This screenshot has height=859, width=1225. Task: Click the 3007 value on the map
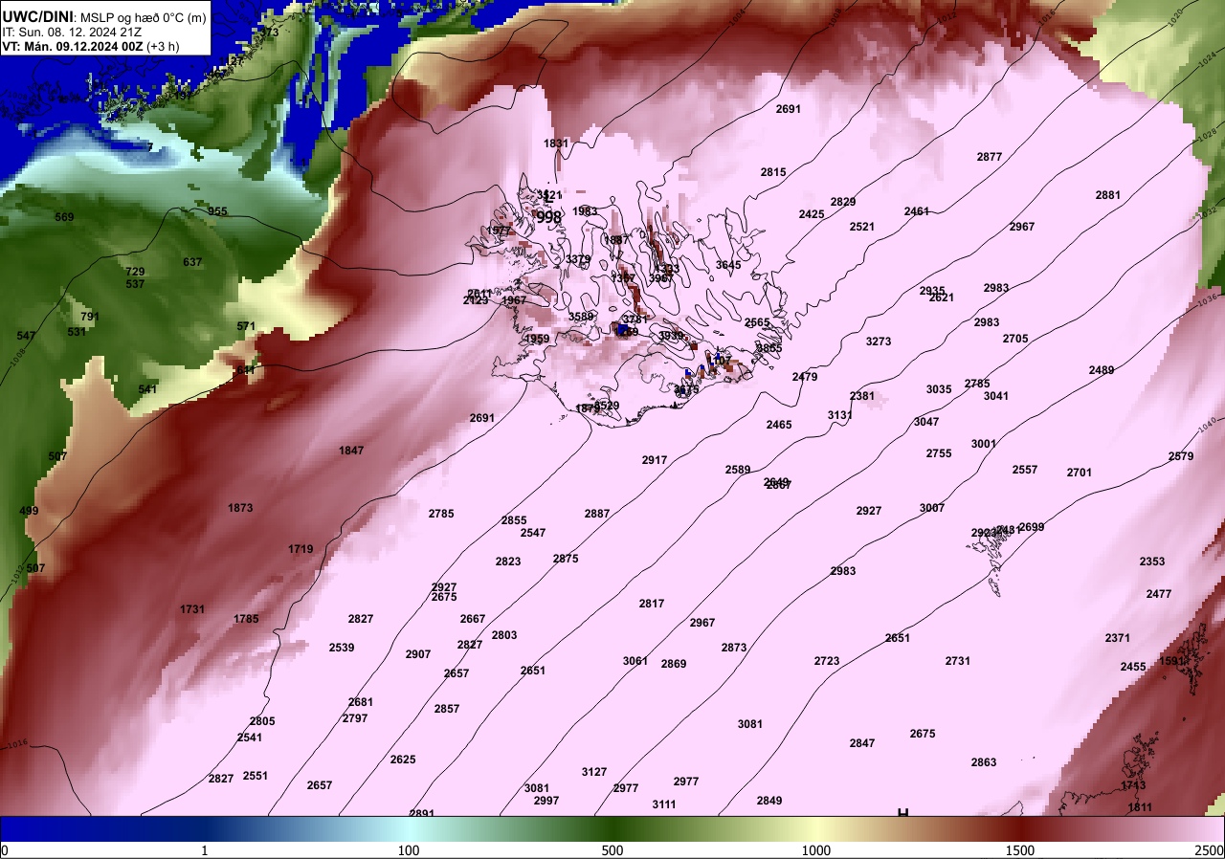tap(932, 508)
